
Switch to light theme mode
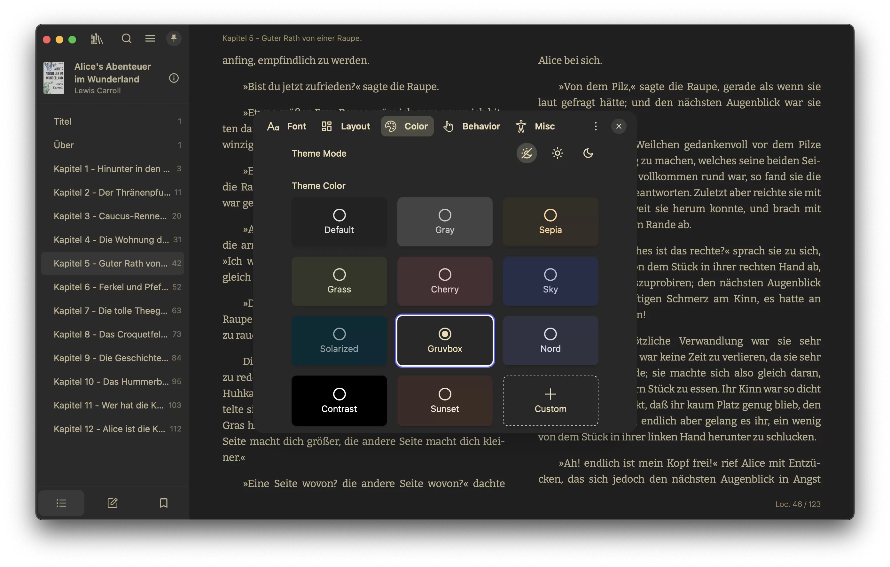coord(557,153)
